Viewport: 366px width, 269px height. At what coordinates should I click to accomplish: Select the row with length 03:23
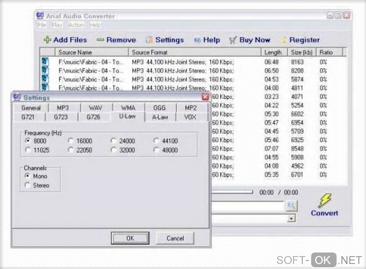click(279, 96)
